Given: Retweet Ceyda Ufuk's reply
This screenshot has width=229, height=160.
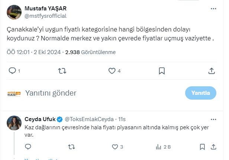Looking at the screenshot, I should (x=71, y=147).
